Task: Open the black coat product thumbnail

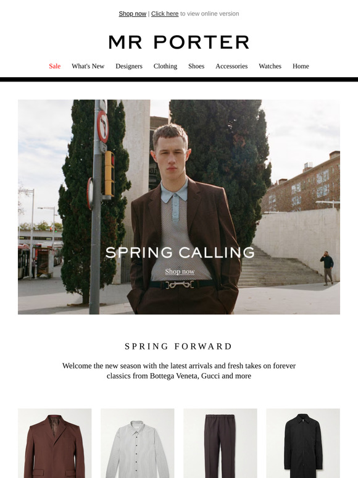Action: (303, 443)
